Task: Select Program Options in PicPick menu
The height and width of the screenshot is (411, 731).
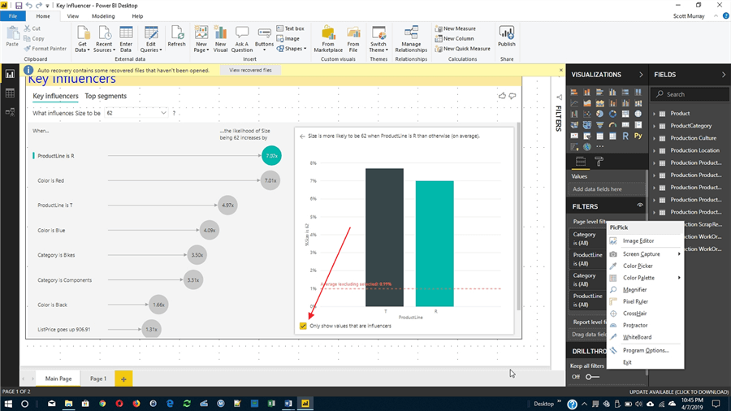Action: (x=646, y=350)
